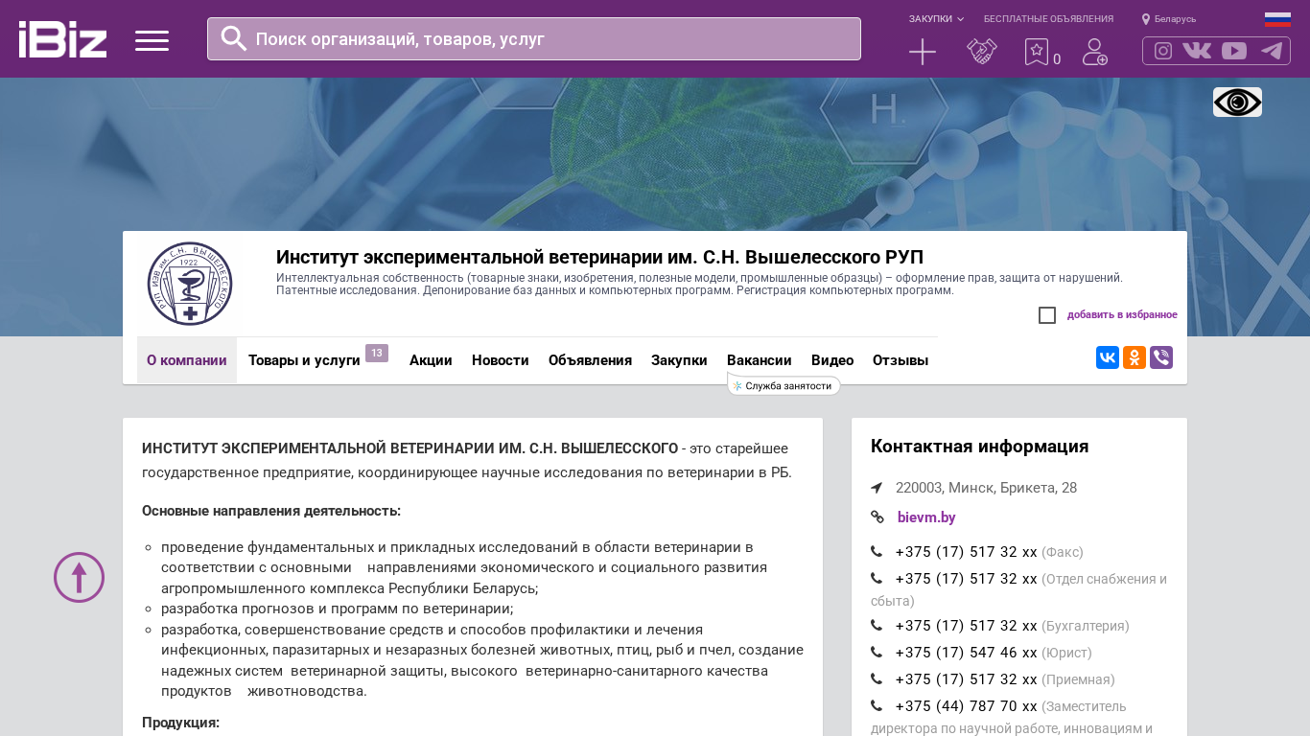Open the Беларусь location selector
Screen dimensions: 1310x736
[x=1169, y=19]
